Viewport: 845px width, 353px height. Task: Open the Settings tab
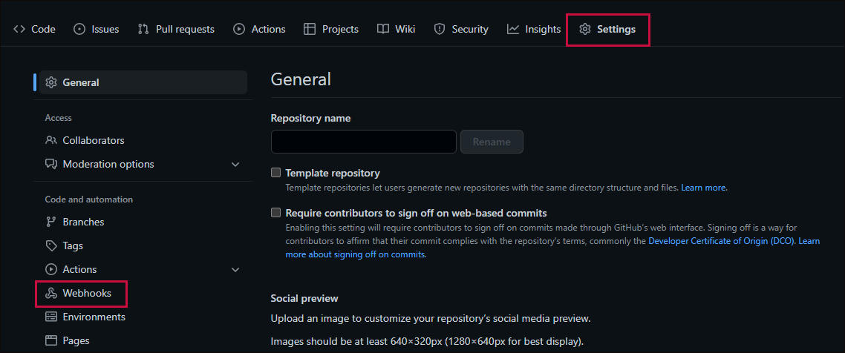pos(607,29)
